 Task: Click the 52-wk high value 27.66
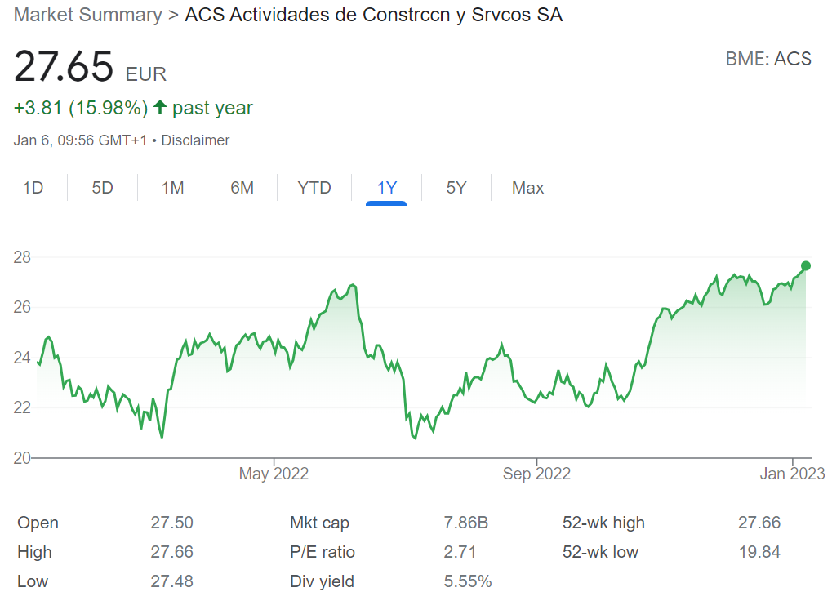[x=759, y=523]
